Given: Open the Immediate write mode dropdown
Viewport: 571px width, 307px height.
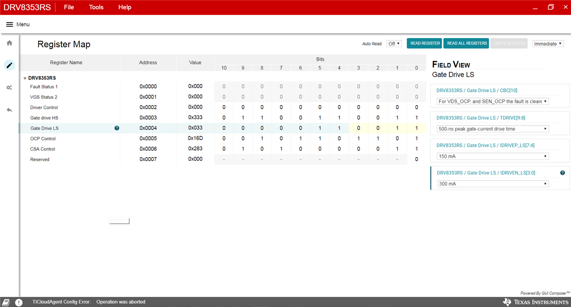Looking at the screenshot, I should click(548, 44).
